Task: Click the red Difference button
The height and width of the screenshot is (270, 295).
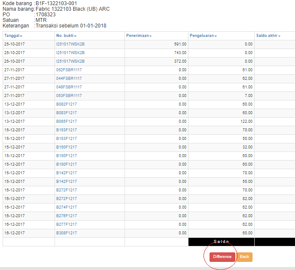Action: pos(222,257)
